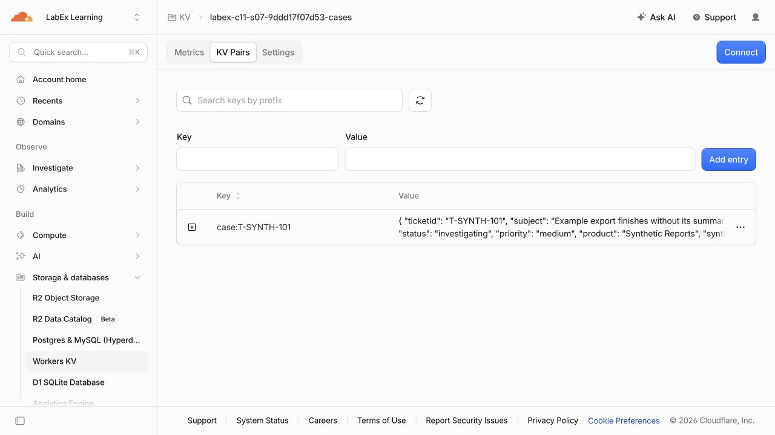The width and height of the screenshot is (775, 435).
Task: Open R2 Data Catalog
Action: (62, 319)
